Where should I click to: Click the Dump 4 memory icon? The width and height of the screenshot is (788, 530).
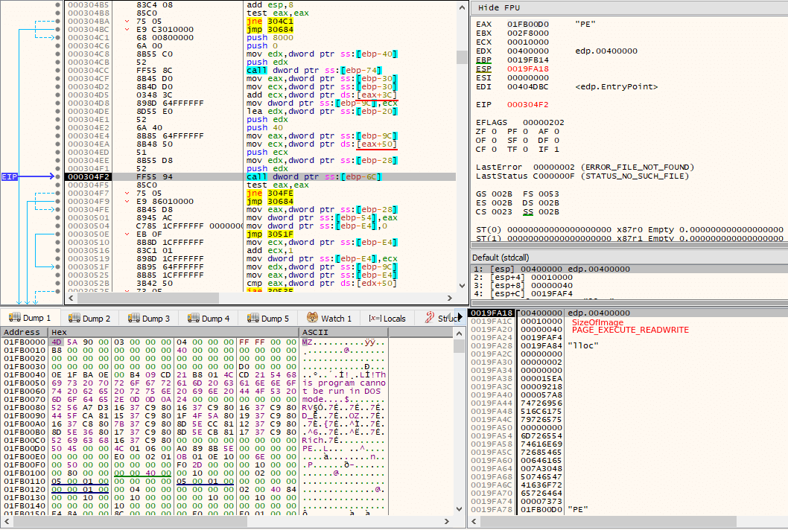coord(194,318)
